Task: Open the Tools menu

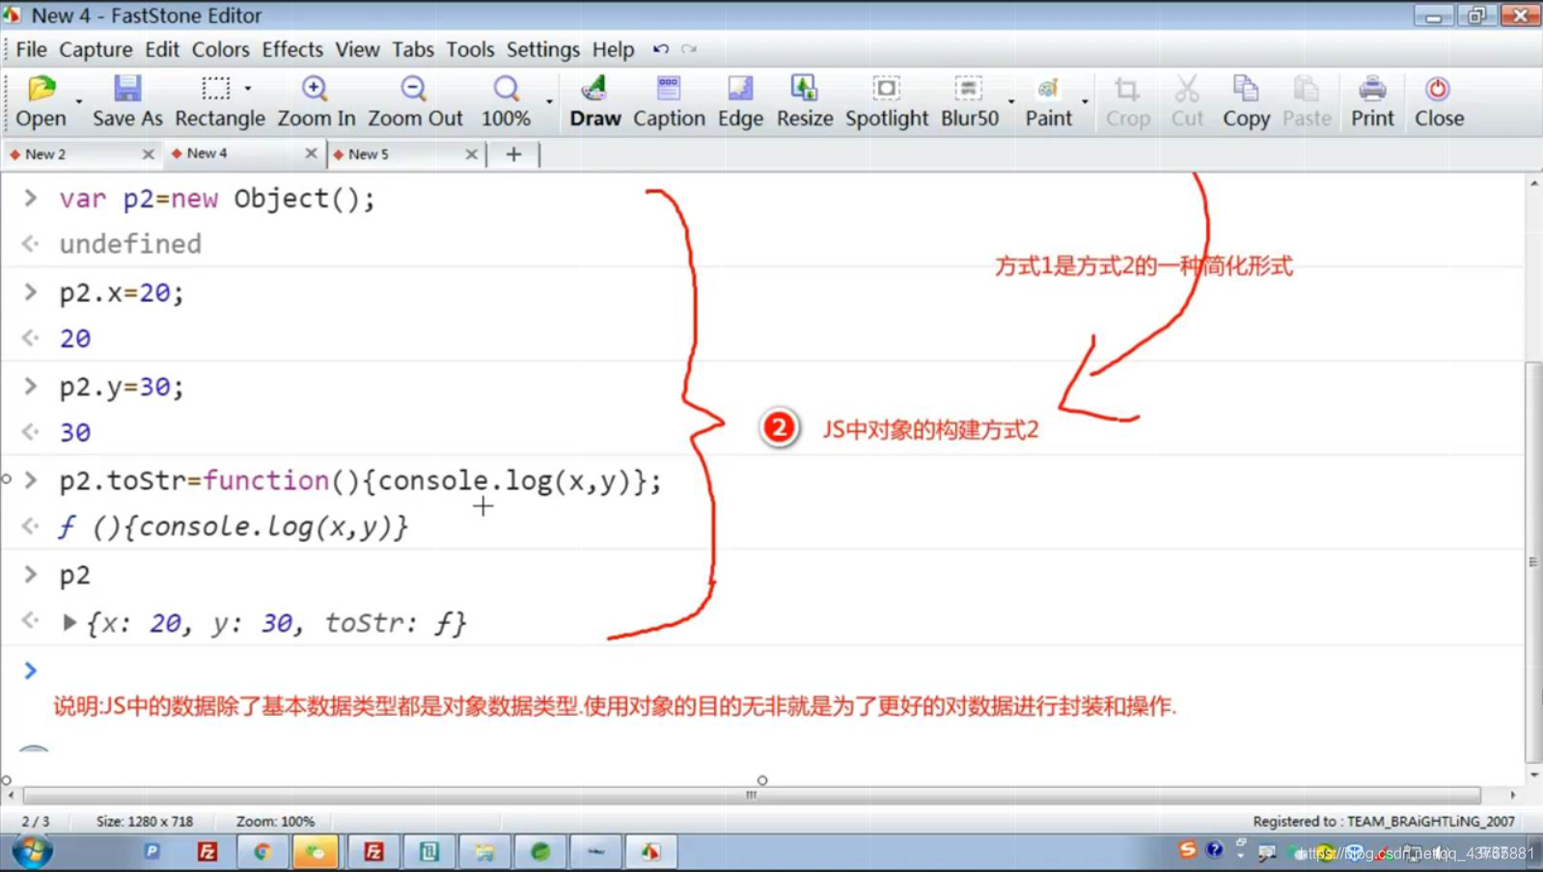Action: click(x=470, y=49)
